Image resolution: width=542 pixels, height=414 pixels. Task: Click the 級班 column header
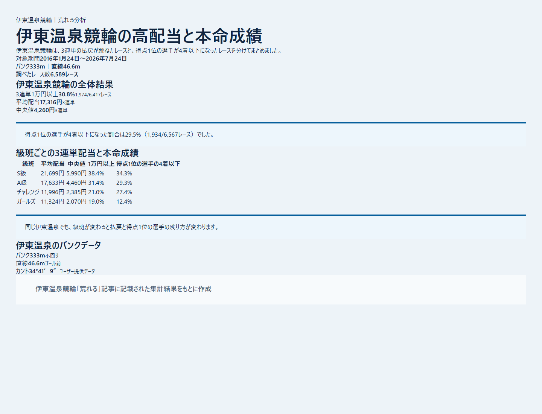click(x=28, y=164)
